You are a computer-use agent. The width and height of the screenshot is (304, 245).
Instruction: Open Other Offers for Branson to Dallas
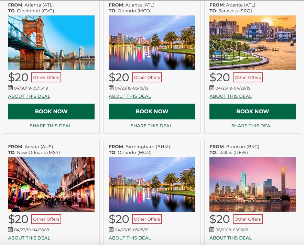coord(248,219)
